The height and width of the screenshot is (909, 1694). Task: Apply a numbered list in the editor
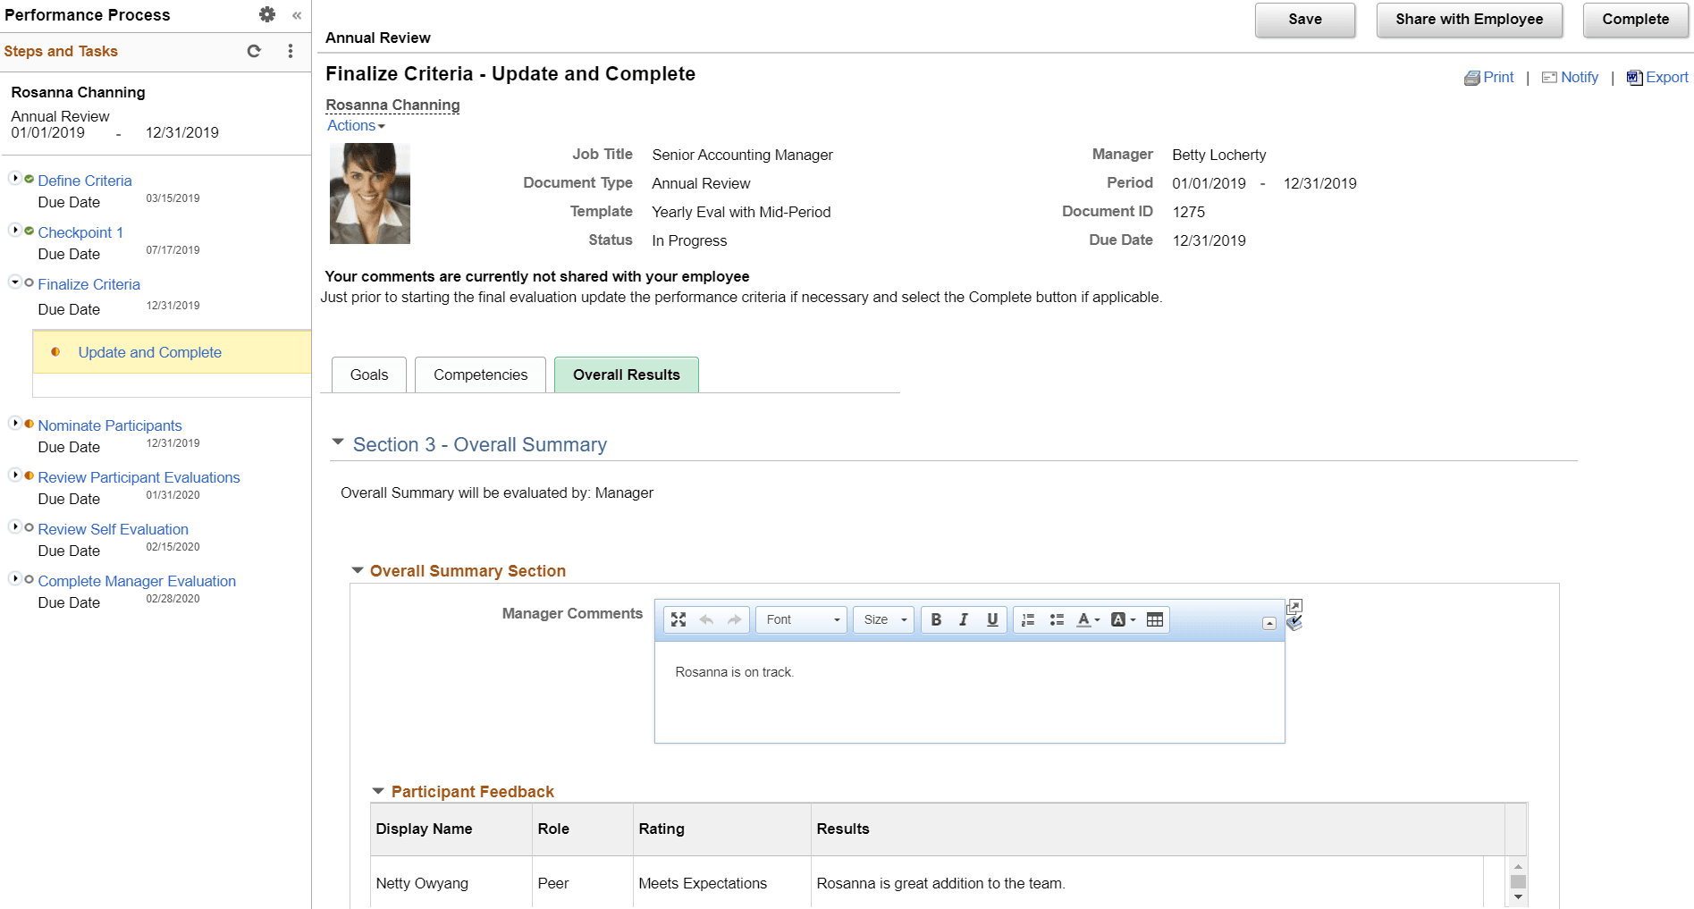tap(1027, 619)
